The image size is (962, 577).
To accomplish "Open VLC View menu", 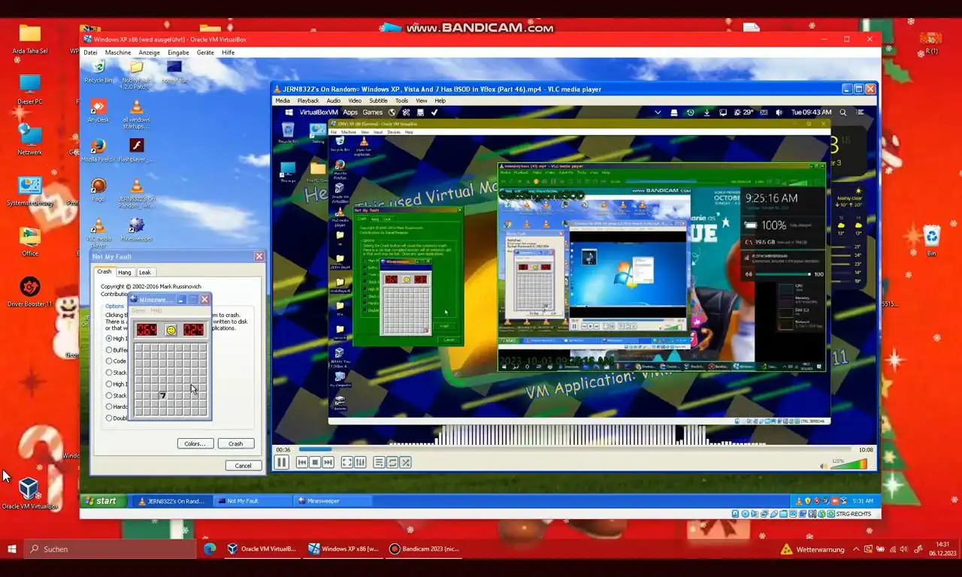I will click(x=422, y=101).
